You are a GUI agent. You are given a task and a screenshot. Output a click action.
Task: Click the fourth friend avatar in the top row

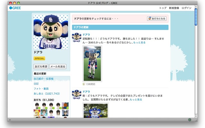[x=58, y=106]
